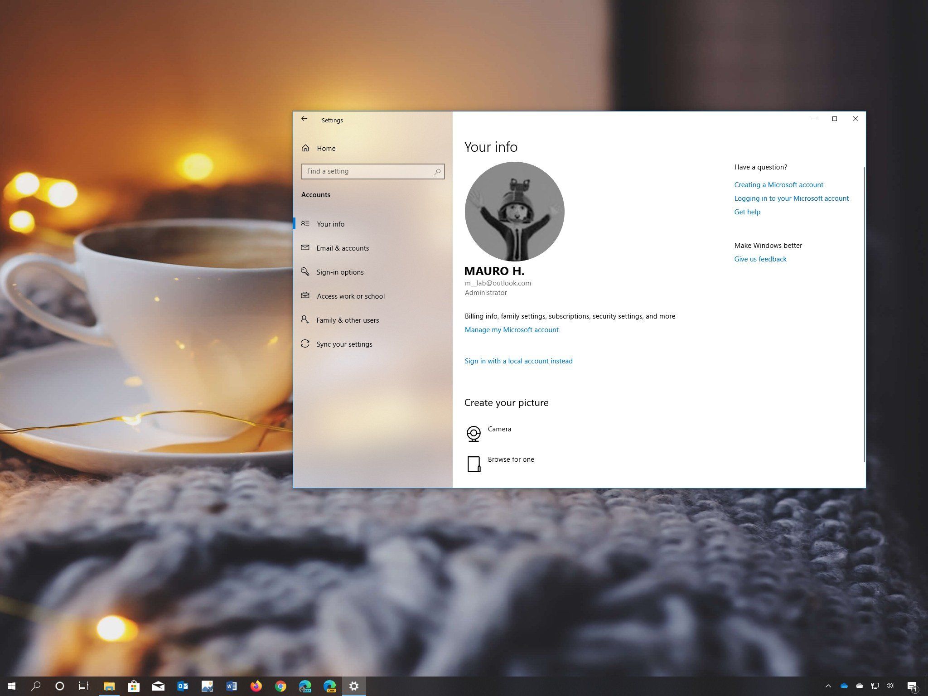Image resolution: width=928 pixels, height=696 pixels.
Task: Click the back arrow in Settings
Action: tap(304, 119)
